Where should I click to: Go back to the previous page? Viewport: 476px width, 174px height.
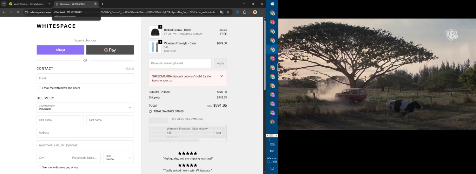4,12
